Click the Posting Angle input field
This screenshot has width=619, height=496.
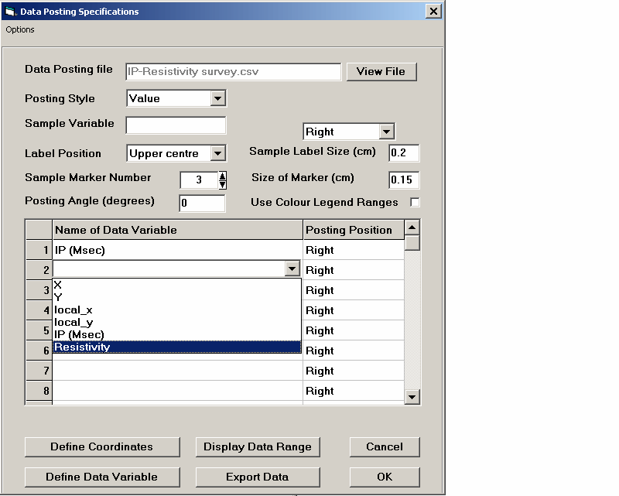[202, 203]
